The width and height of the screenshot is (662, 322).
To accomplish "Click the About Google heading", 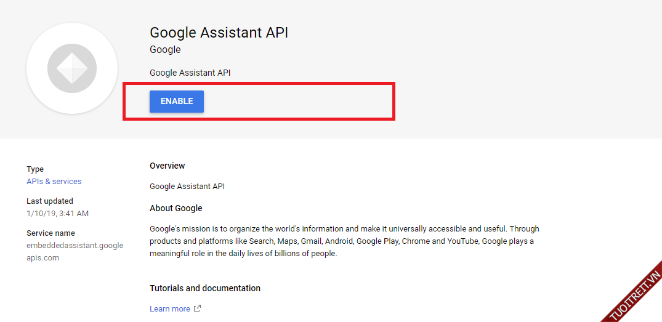I will [176, 208].
